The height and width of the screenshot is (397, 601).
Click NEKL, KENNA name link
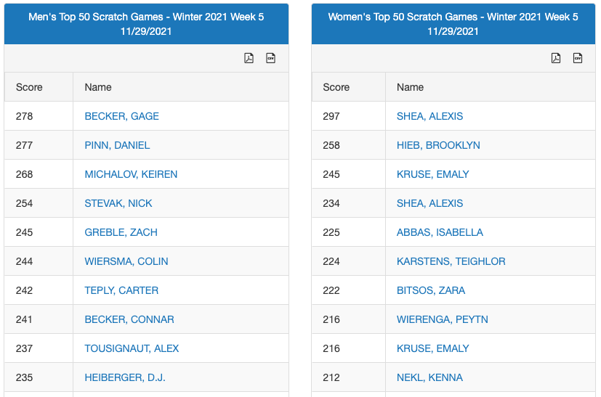pos(429,377)
